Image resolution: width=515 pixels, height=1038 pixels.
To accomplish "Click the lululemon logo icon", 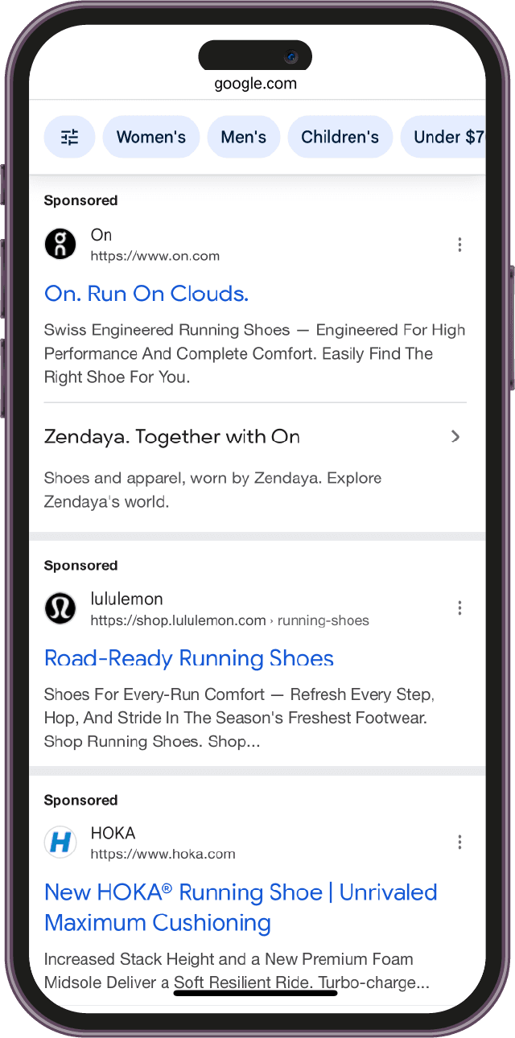I will coord(60,608).
